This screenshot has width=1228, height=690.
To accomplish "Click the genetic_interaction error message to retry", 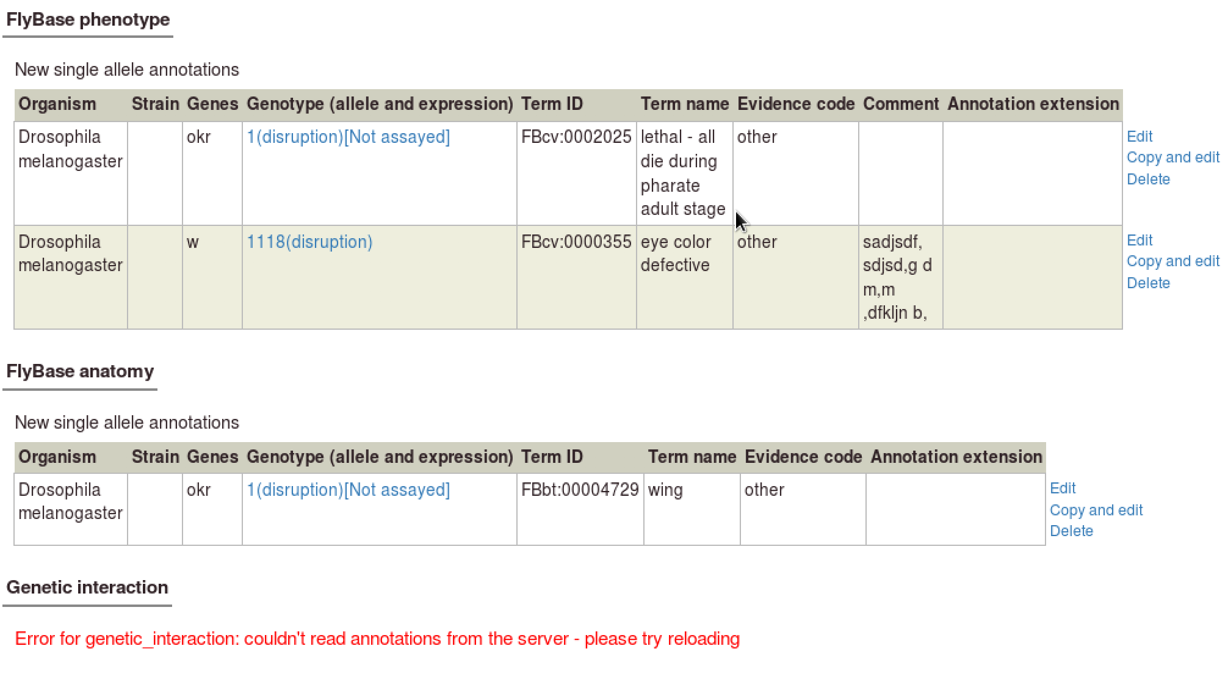I will (x=378, y=638).
